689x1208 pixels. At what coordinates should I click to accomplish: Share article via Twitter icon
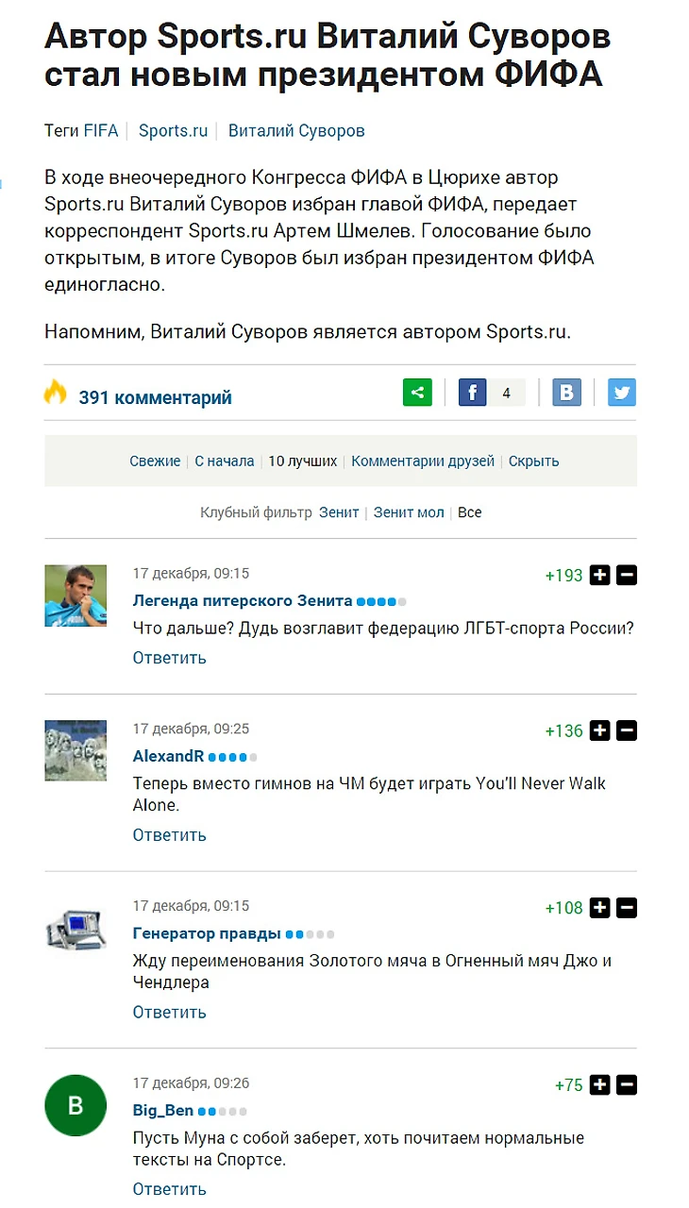point(622,392)
